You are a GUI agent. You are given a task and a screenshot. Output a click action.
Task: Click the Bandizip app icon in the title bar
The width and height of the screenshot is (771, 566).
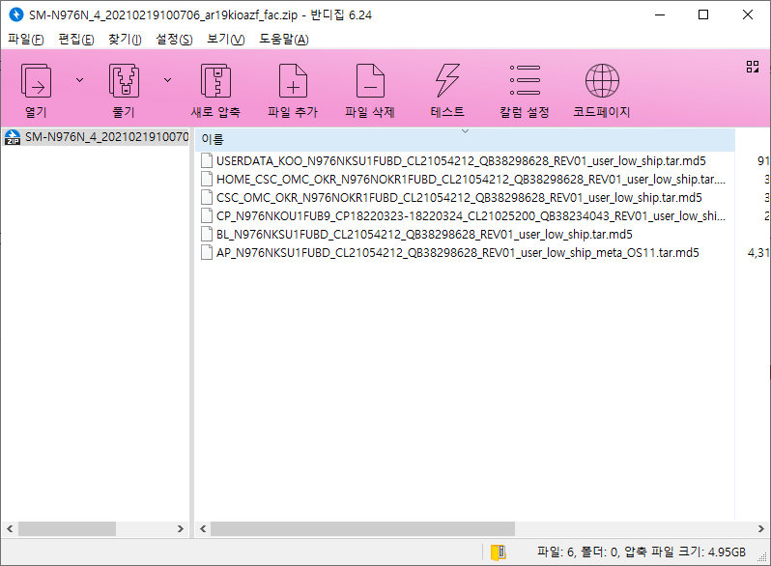click(x=16, y=14)
